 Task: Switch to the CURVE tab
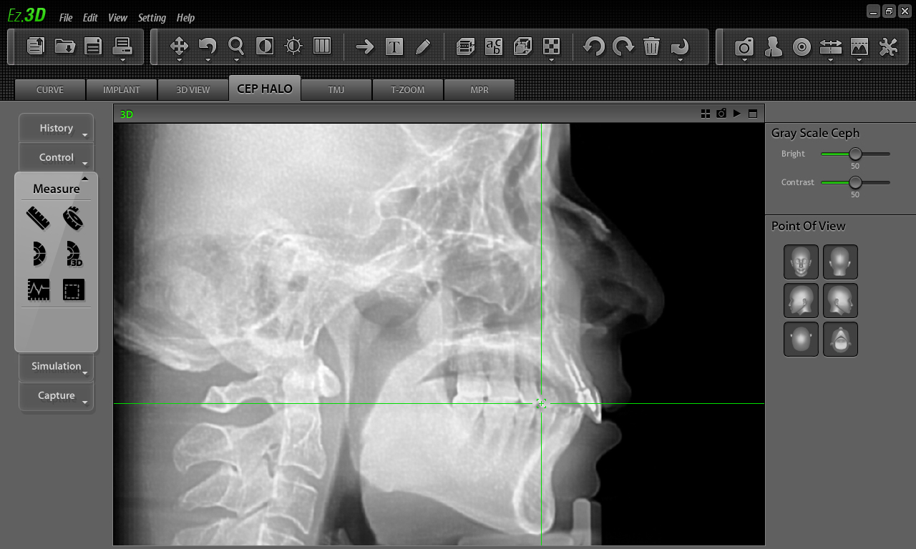[50, 89]
